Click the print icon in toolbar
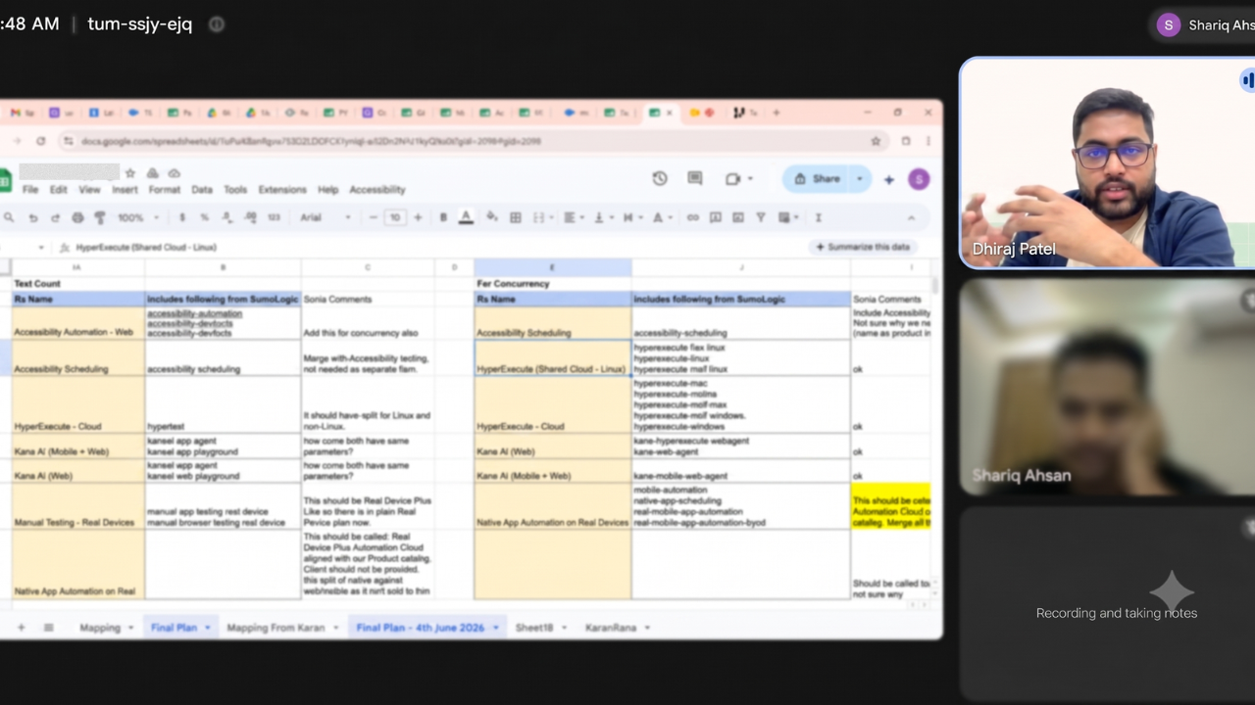This screenshot has width=1255, height=705. 77,217
